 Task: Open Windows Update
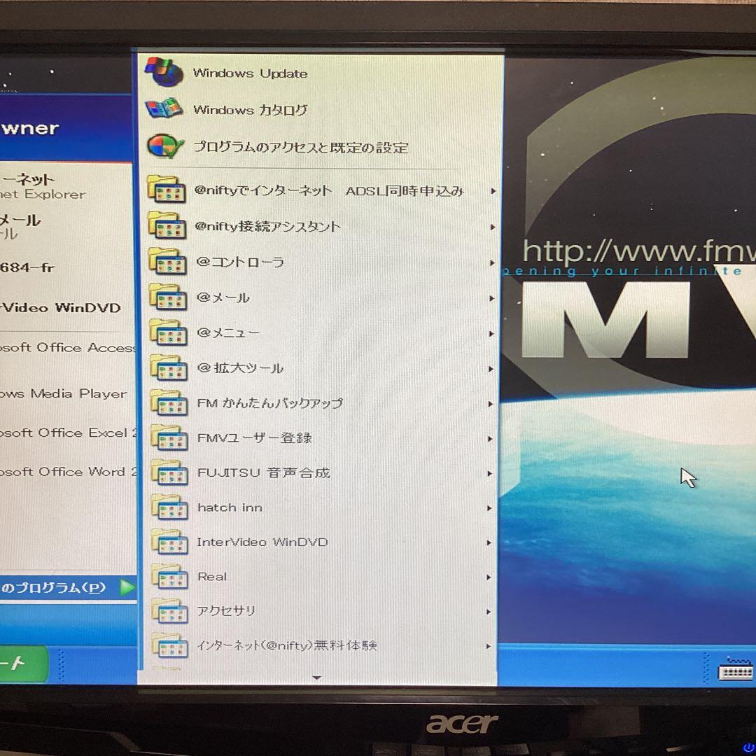click(x=251, y=73)
